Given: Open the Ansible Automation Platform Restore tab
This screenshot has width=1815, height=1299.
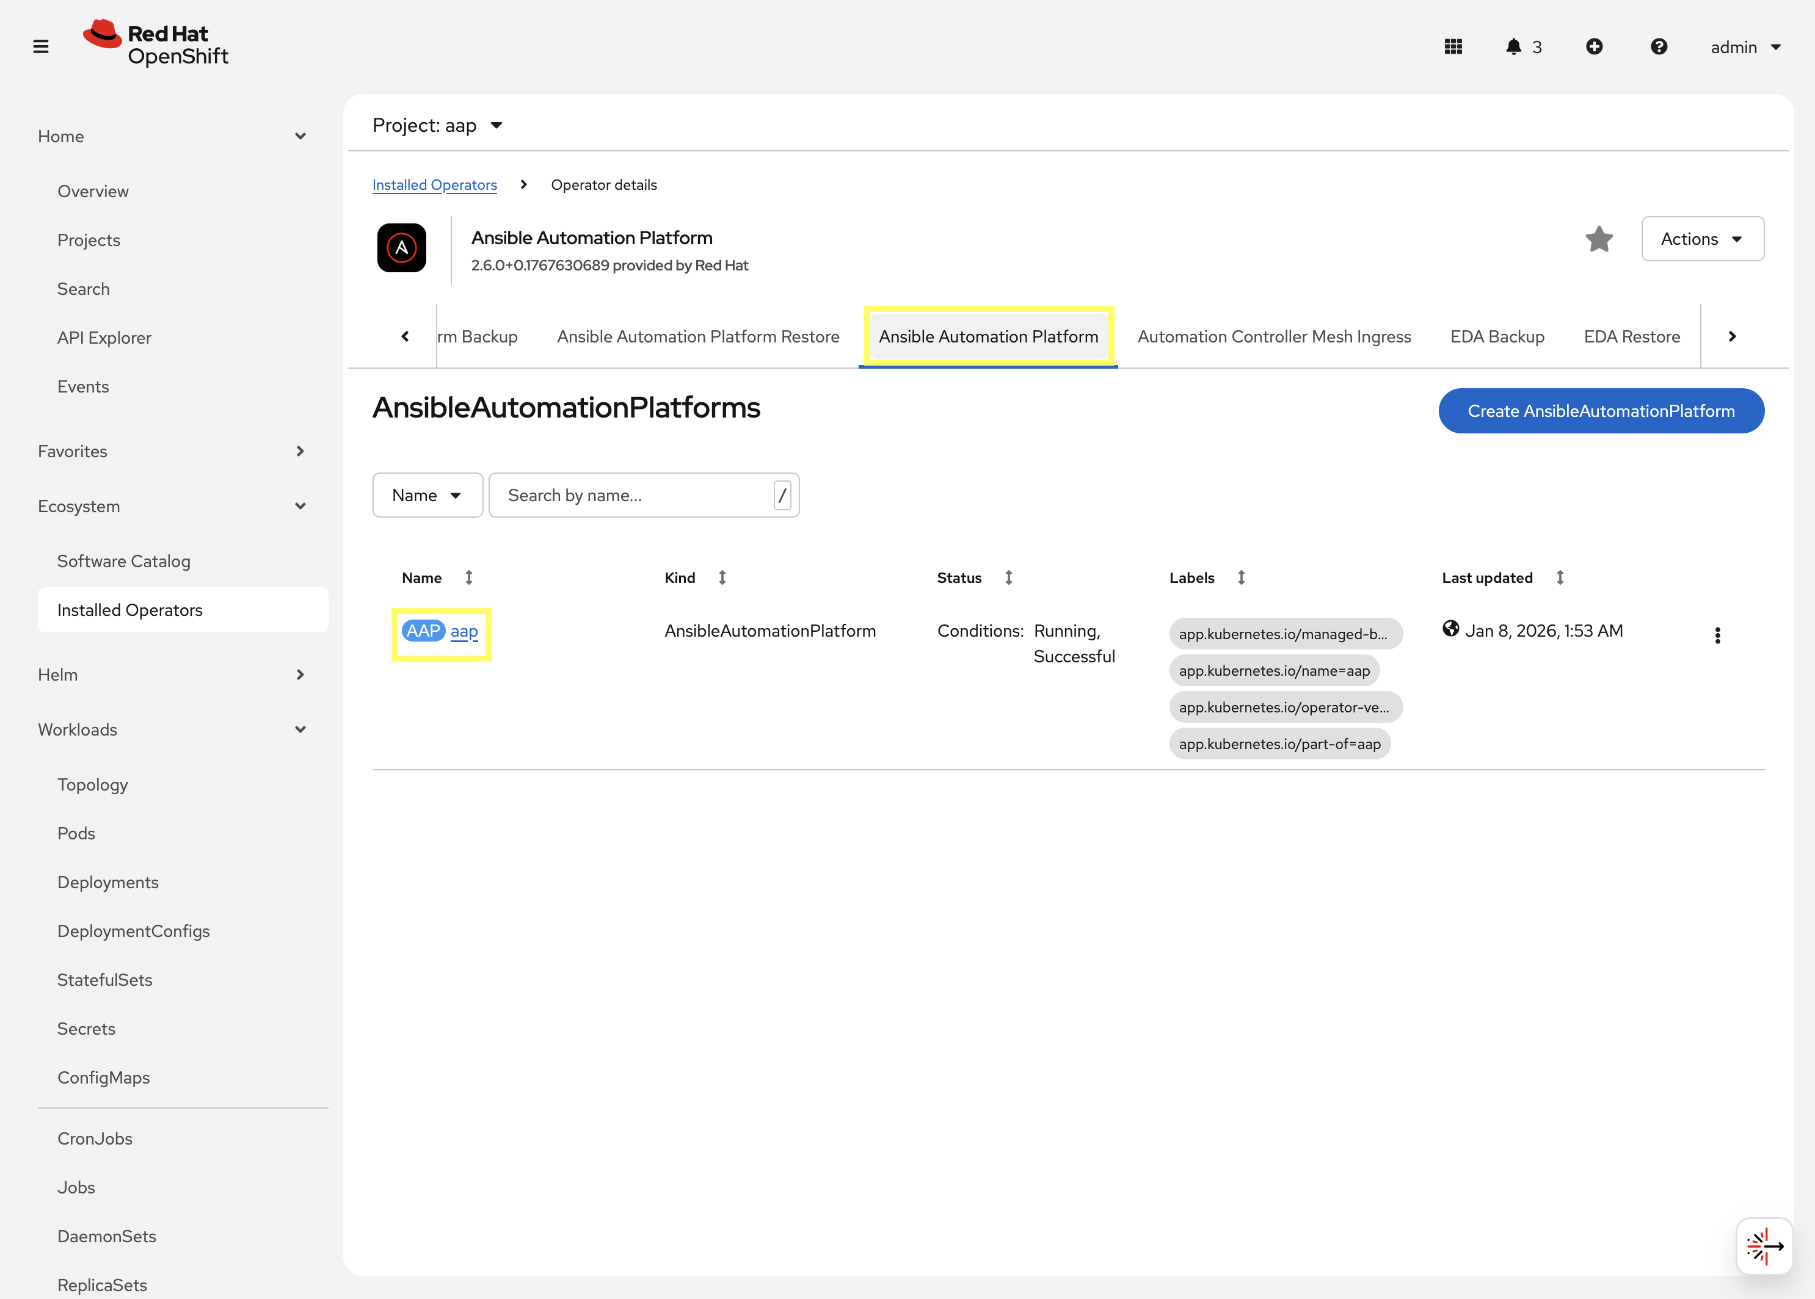Looking at the screenshot, I should pos(697,336).
